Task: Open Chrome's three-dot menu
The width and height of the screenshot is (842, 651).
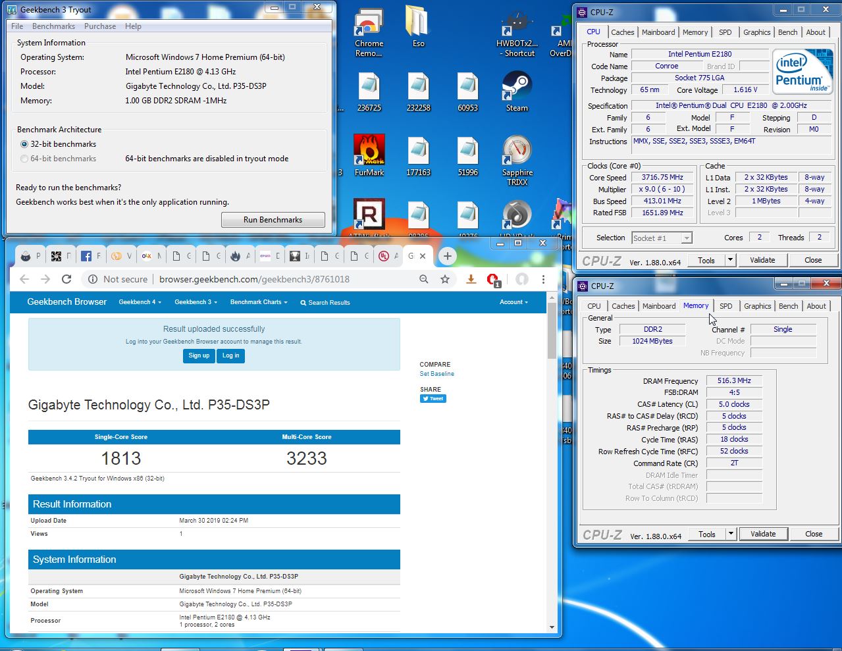Action: pyautogui.click(x=543, y=279)
